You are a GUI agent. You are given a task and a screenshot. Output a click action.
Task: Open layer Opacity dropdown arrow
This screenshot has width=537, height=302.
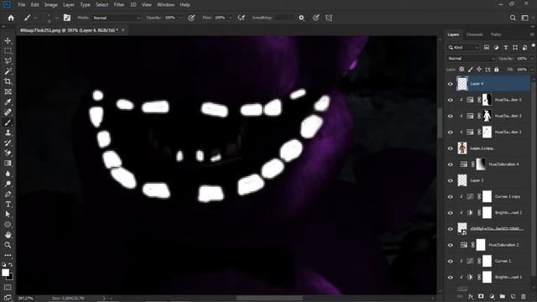coord(532,59)
